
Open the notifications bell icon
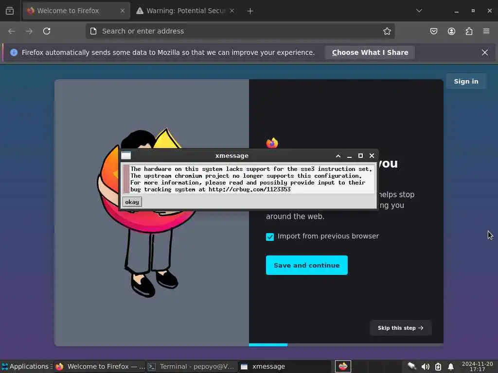451,367
